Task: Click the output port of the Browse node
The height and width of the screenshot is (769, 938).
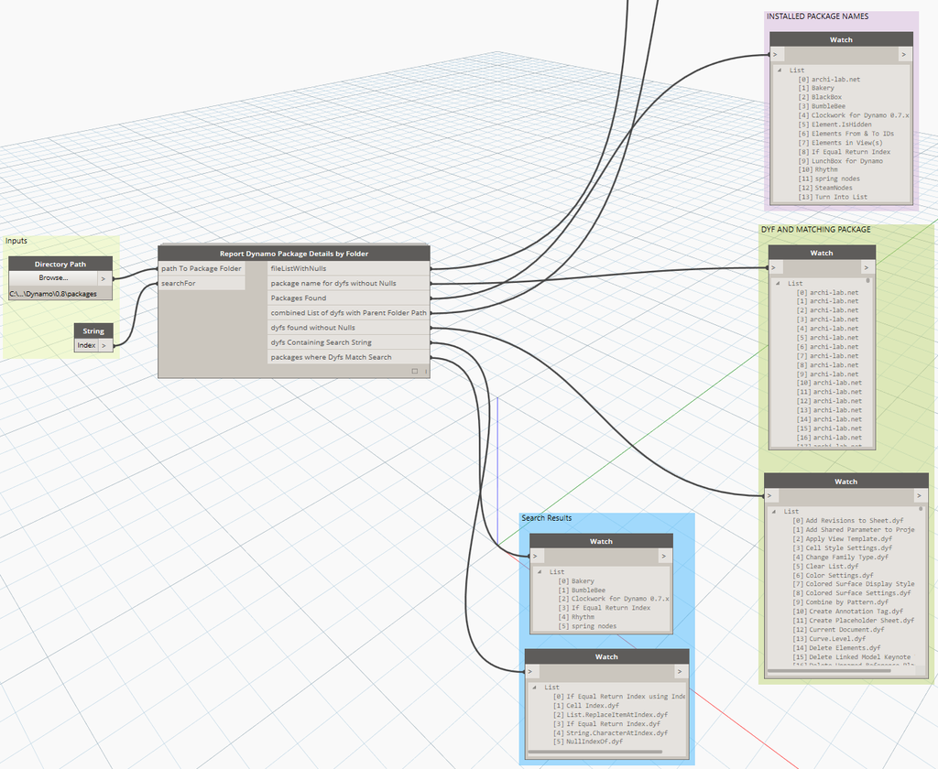Action: (104, 278)
